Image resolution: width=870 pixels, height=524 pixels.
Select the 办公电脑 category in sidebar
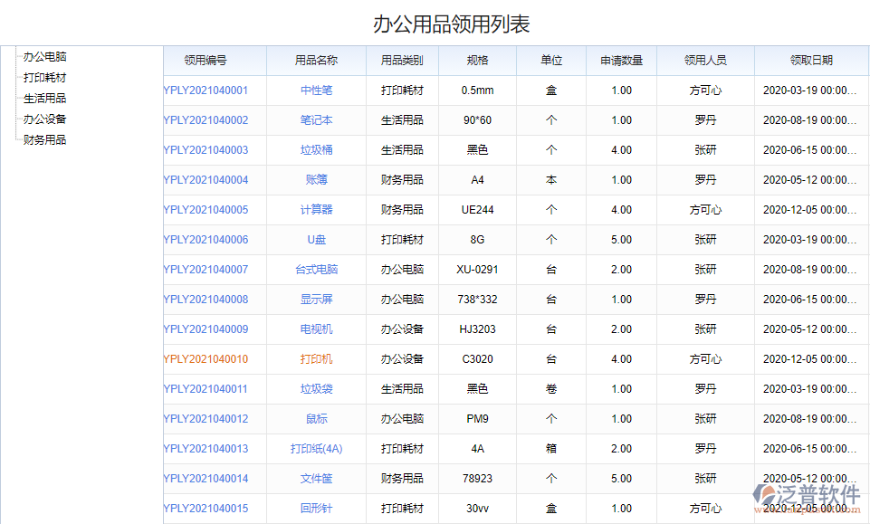coord(43,56)
